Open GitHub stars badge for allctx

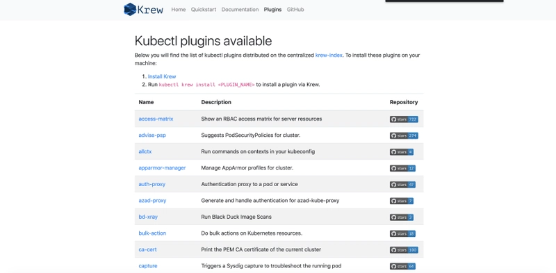point(402,152)
